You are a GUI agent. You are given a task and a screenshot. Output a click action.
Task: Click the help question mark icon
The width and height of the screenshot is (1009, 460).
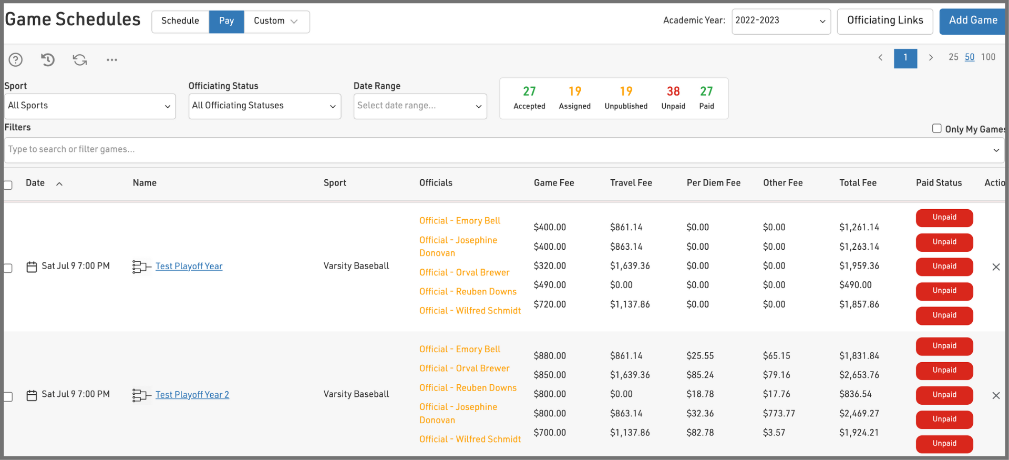(x=16, y=60)
